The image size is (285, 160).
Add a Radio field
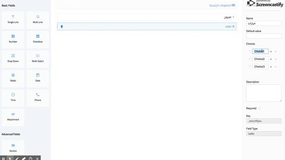[x=13, y=78]
